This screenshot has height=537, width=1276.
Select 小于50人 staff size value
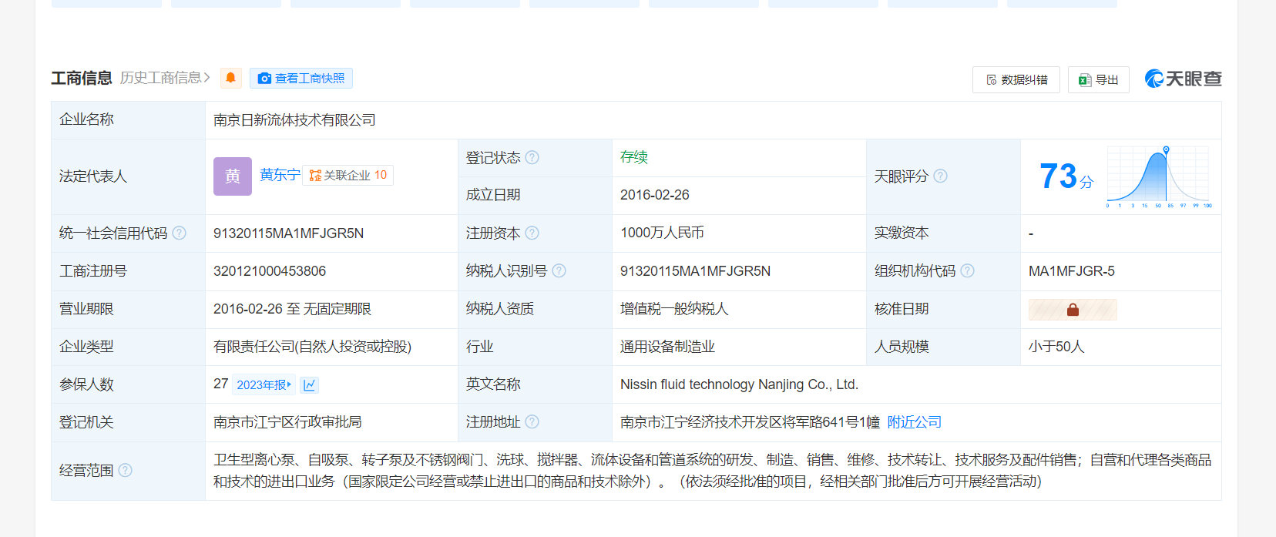[1056, 347]
